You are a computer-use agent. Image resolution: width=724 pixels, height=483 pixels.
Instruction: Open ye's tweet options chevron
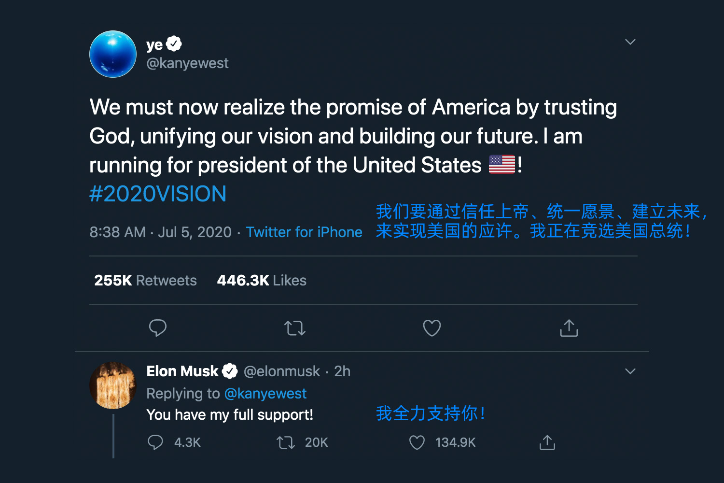(630, 42)
